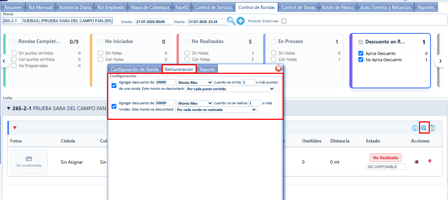Click the Distancia column header
Screen dimensions: 448x200
pyautogui.click(x=340, y=141)
